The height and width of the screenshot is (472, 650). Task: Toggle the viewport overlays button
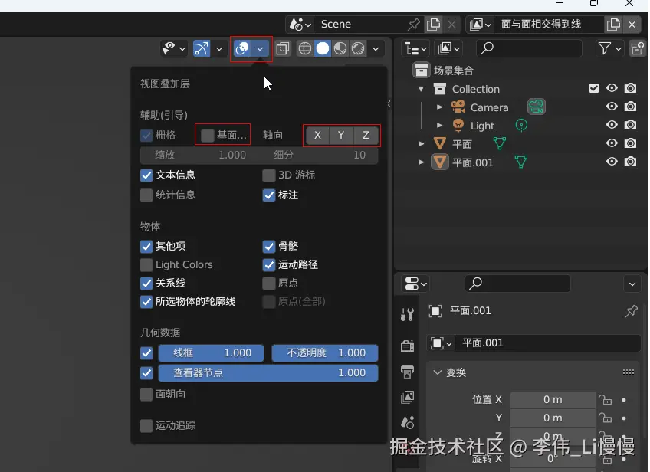(x=242, y=48)
